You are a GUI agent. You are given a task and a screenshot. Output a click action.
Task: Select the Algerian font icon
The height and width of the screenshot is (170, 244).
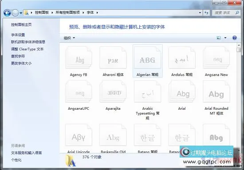pos(148,58)
